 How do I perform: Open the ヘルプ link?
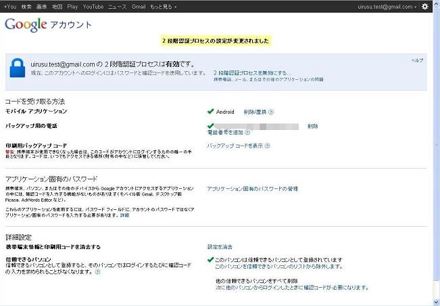coord(417,60)
